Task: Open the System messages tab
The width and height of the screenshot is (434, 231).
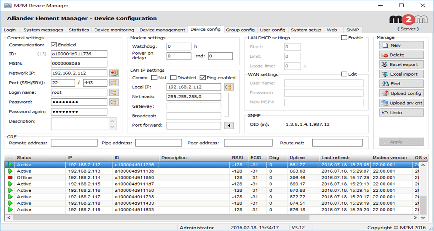Action: click(x=43, y=30)
